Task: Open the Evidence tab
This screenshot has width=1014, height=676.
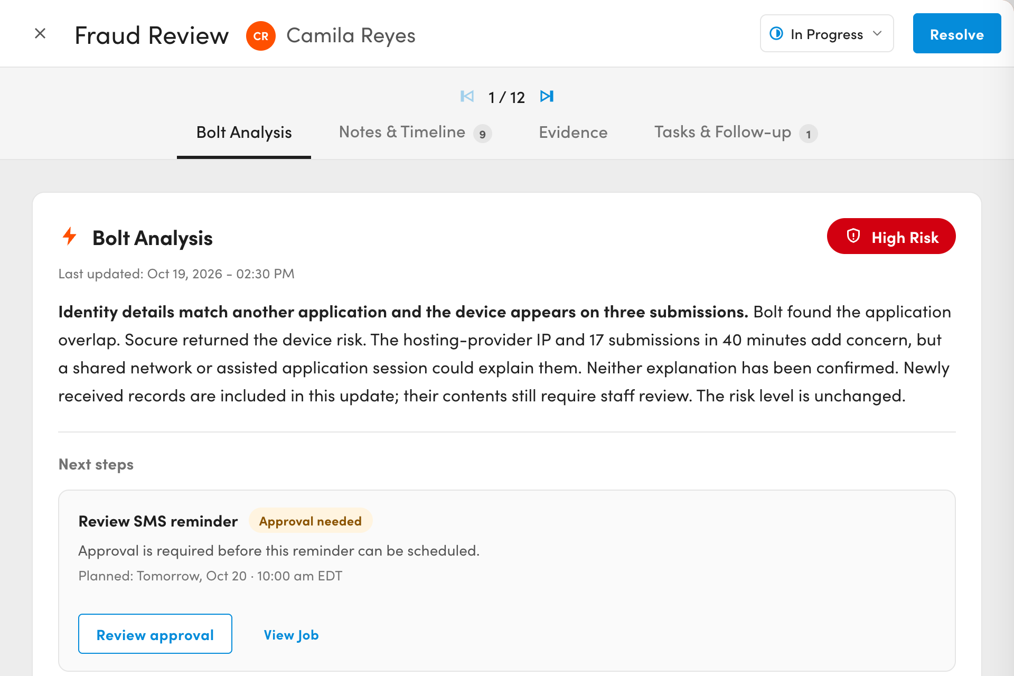Action: coord(573,133)
